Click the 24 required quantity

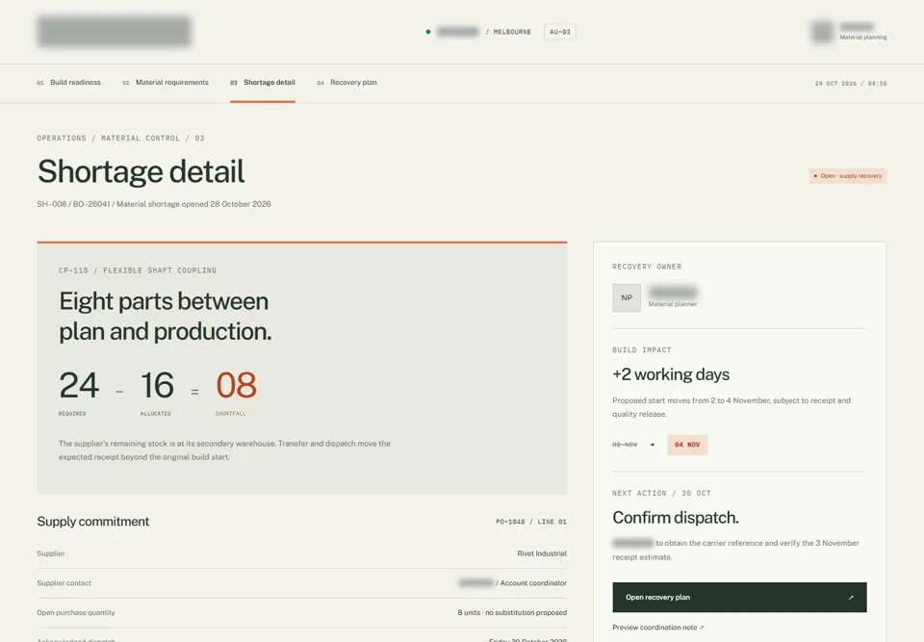(79, 385)
